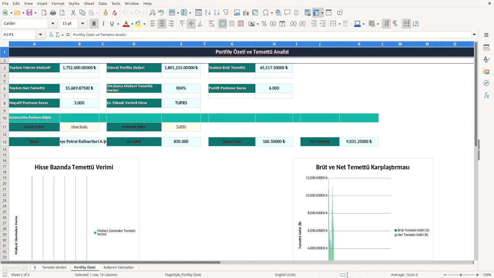494x278 pixels.
Task: Click the Clear Direct Formatting icon
Action: [114, 13]
